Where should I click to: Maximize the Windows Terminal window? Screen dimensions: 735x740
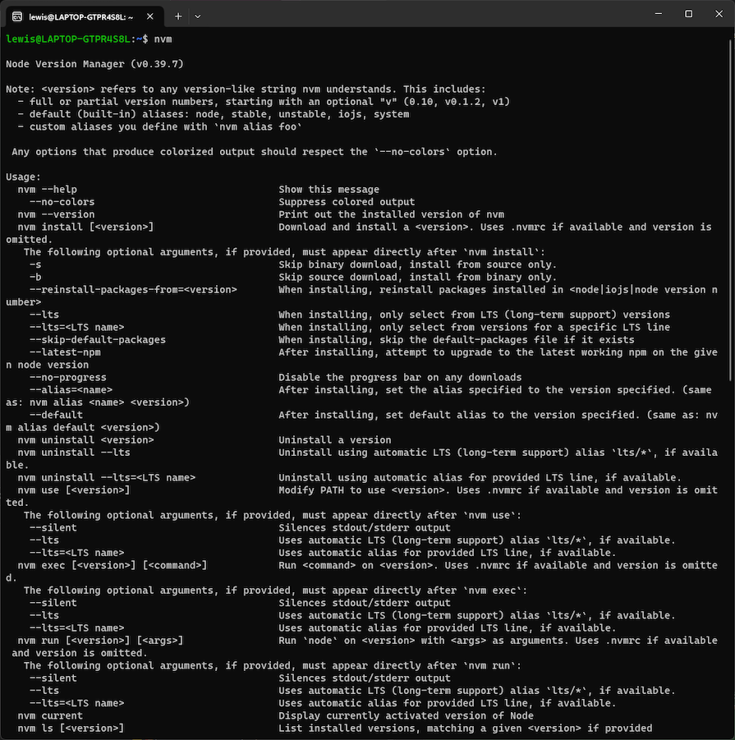(687, 14)
